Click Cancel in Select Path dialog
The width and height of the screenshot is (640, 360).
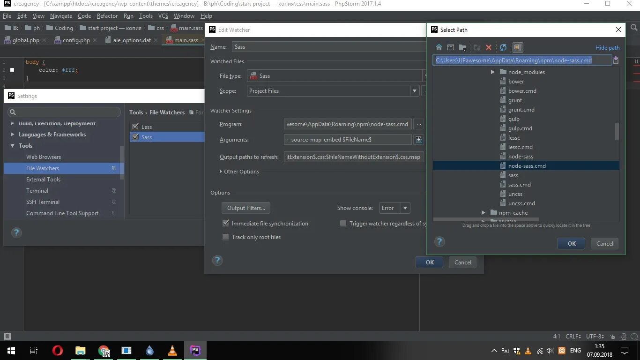click(605, 243)
